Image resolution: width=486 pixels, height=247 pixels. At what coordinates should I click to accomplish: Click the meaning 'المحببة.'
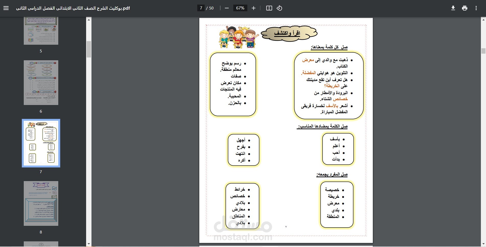coord(235,96)
